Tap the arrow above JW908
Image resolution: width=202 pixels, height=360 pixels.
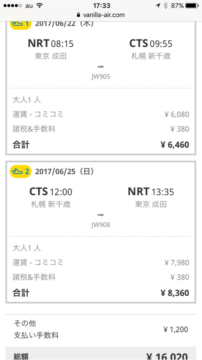[101, 215]
